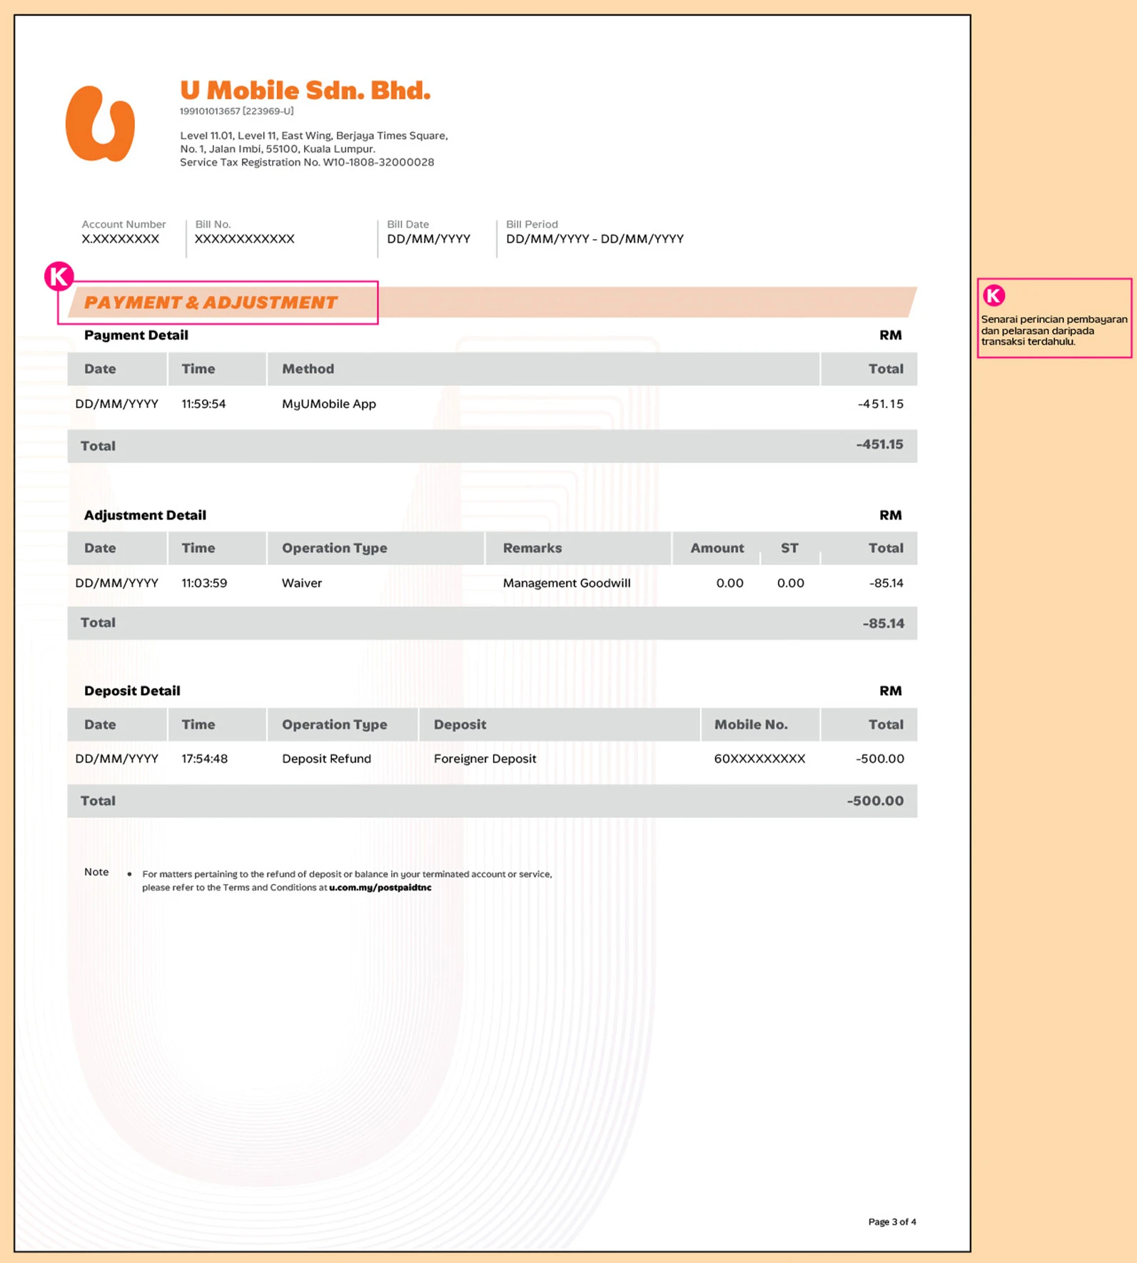The image size is (1137, 1263).
Task: Open the u.com.my/postpaidtnc link
Action: (380, 888)
